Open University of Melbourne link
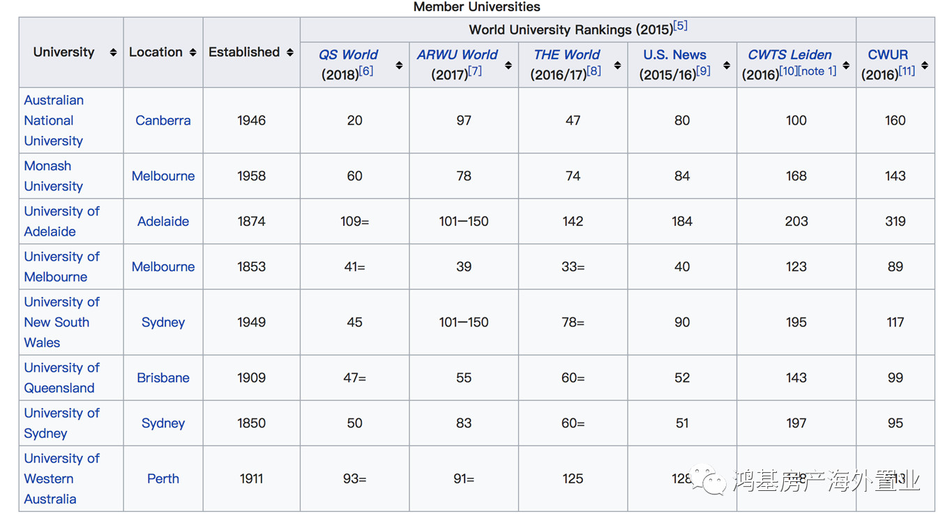The width and height of the screenshot is (952, 523). [x=61, y=267]
